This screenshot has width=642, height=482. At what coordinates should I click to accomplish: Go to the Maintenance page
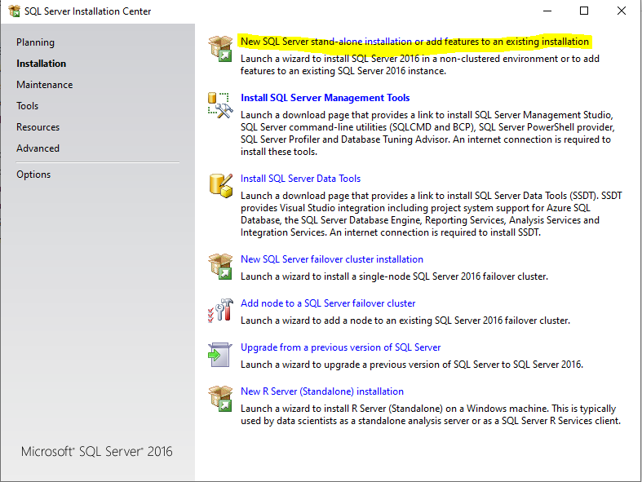[x=45, y=85]
